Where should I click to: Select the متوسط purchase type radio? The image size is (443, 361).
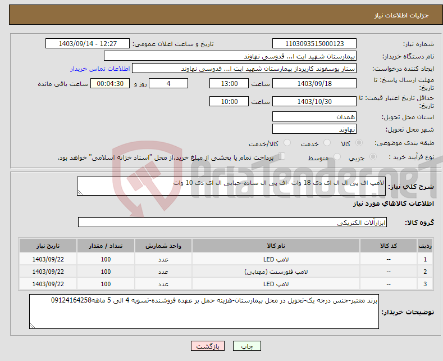tap(337, 157)
